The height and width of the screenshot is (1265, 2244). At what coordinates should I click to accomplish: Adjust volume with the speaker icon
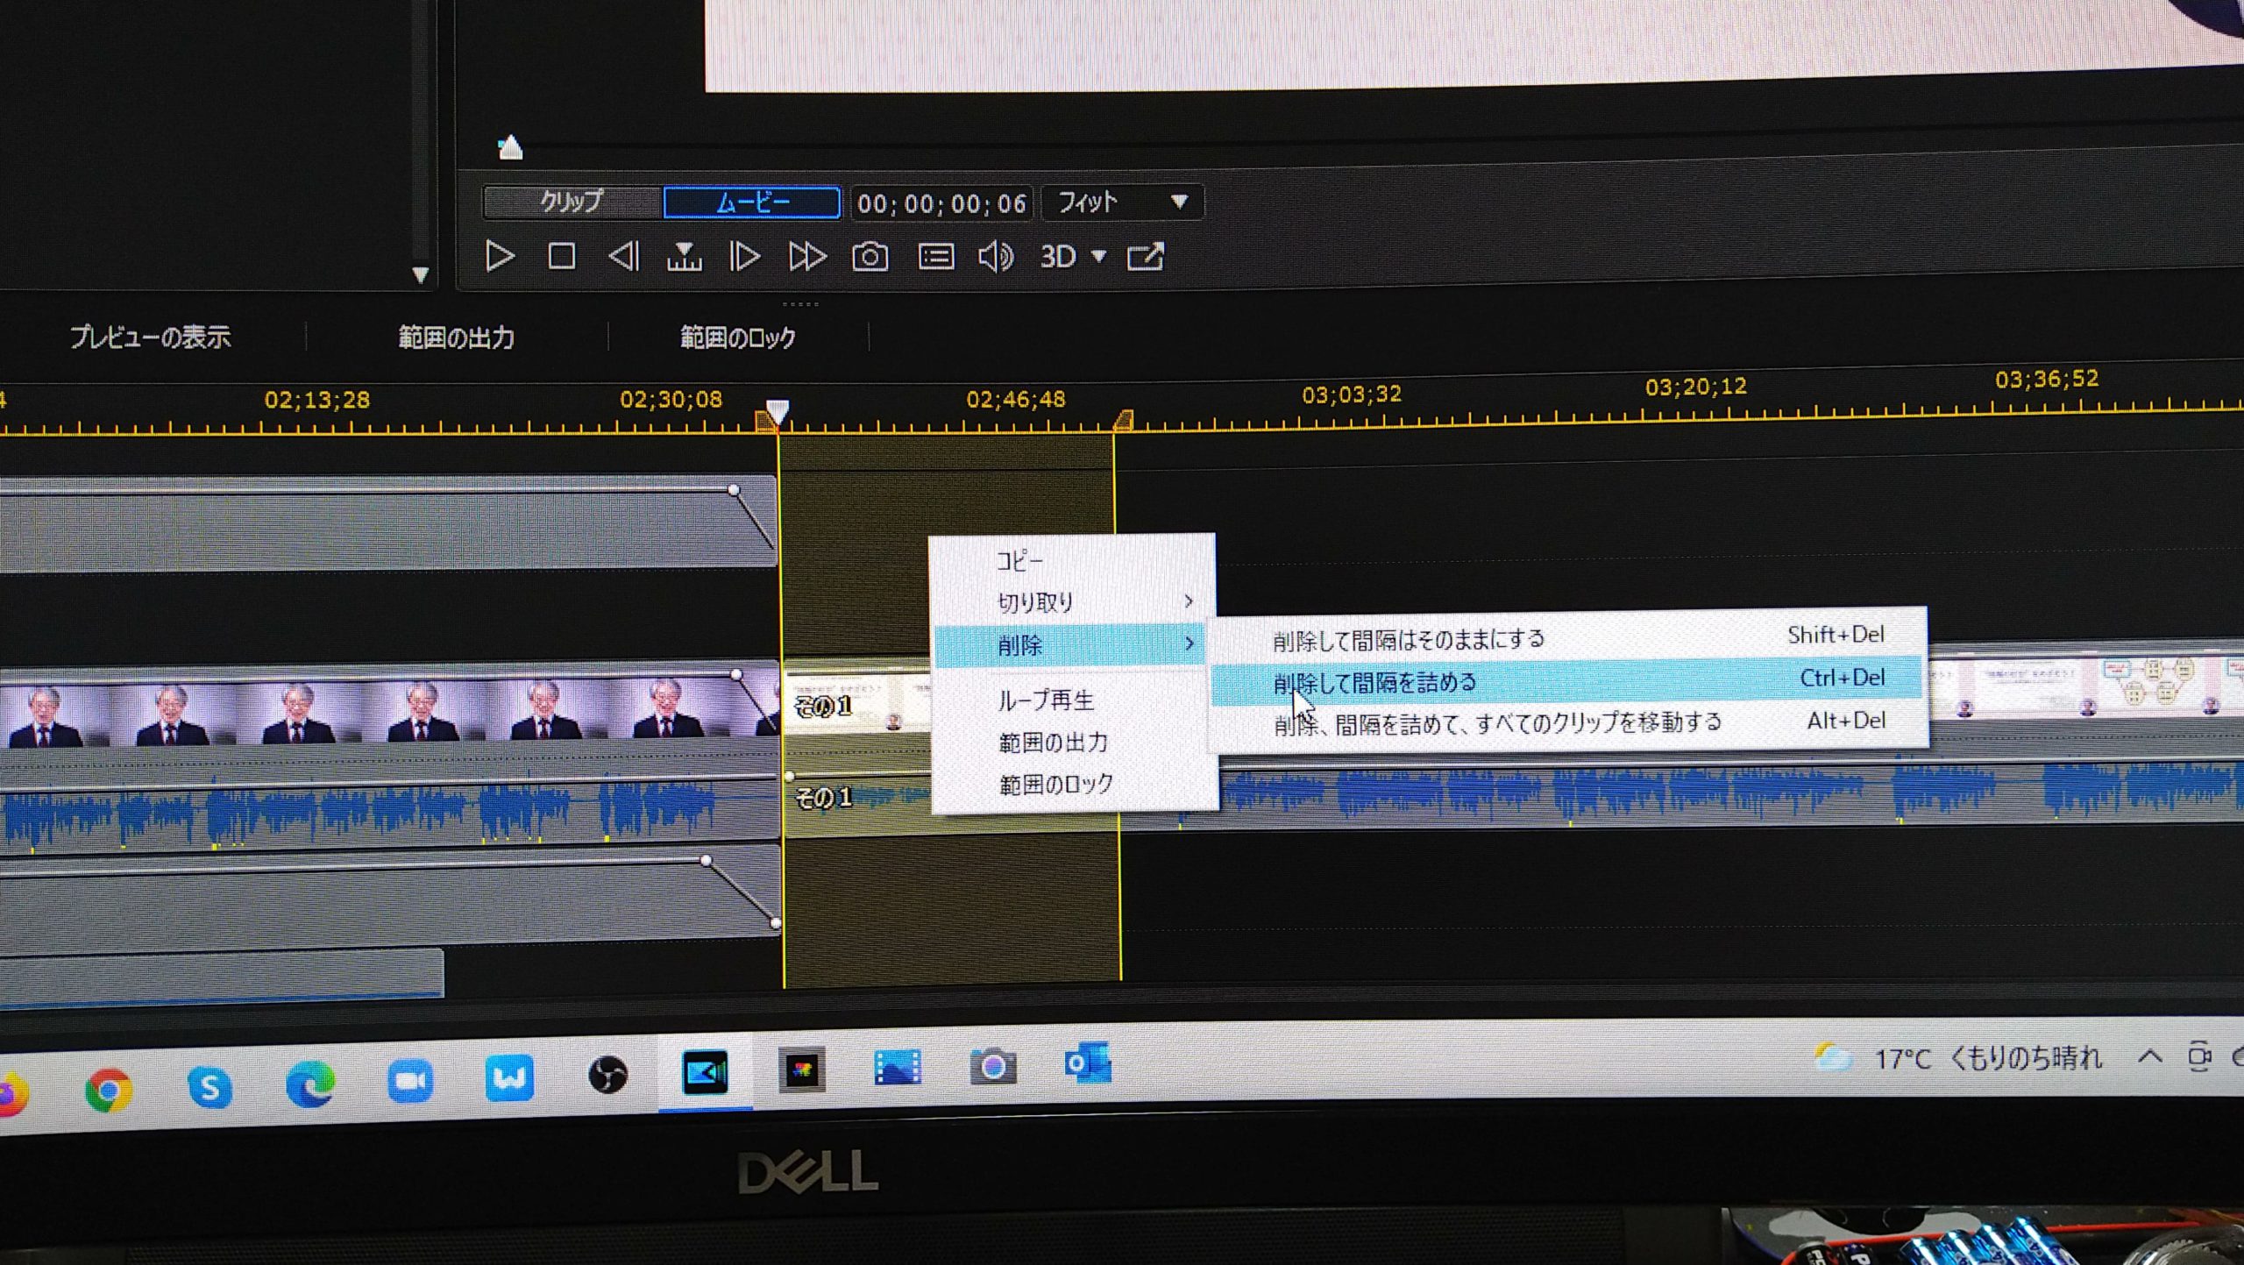(x=995, y=257)
